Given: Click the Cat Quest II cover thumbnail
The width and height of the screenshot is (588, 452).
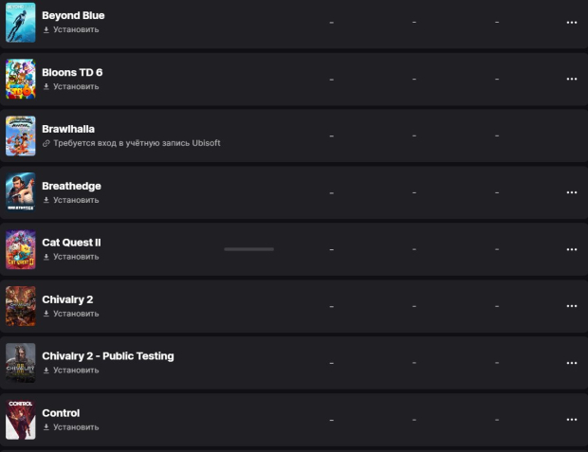Looking at the screenshot, I should 21,249.
